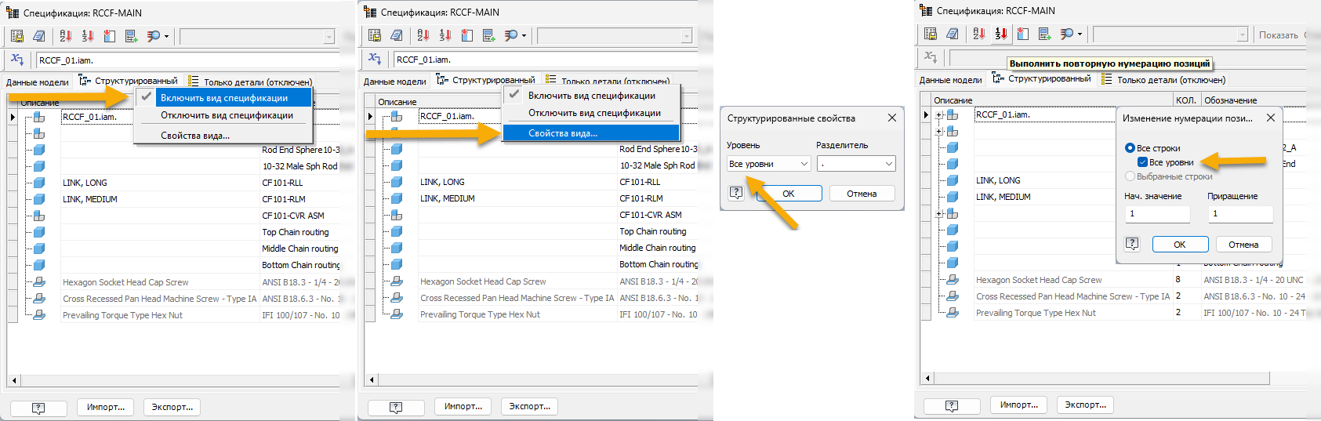Open the Разделитель dropdown
The width and height of the screenshot is (1321, 421).
tap(856, 164)
